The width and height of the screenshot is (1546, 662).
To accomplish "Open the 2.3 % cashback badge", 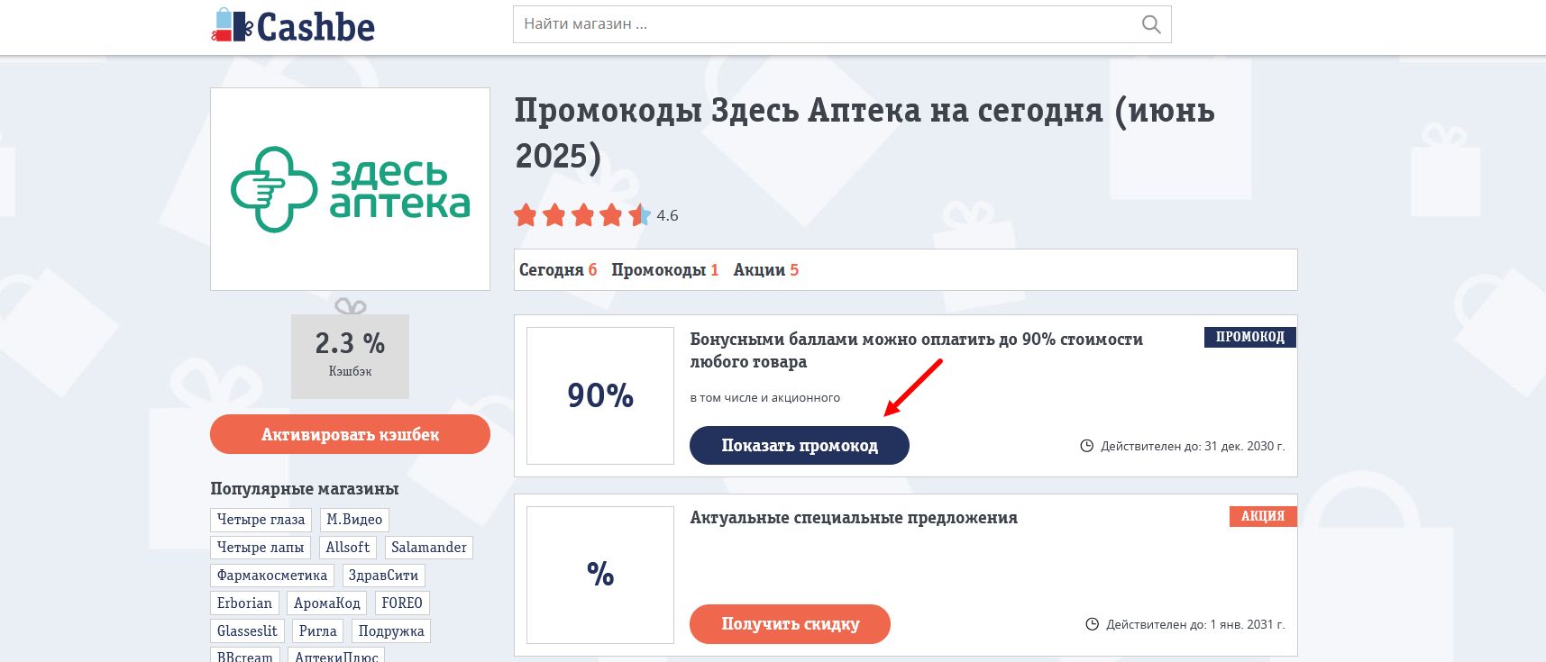I will [x=350, y=355].
